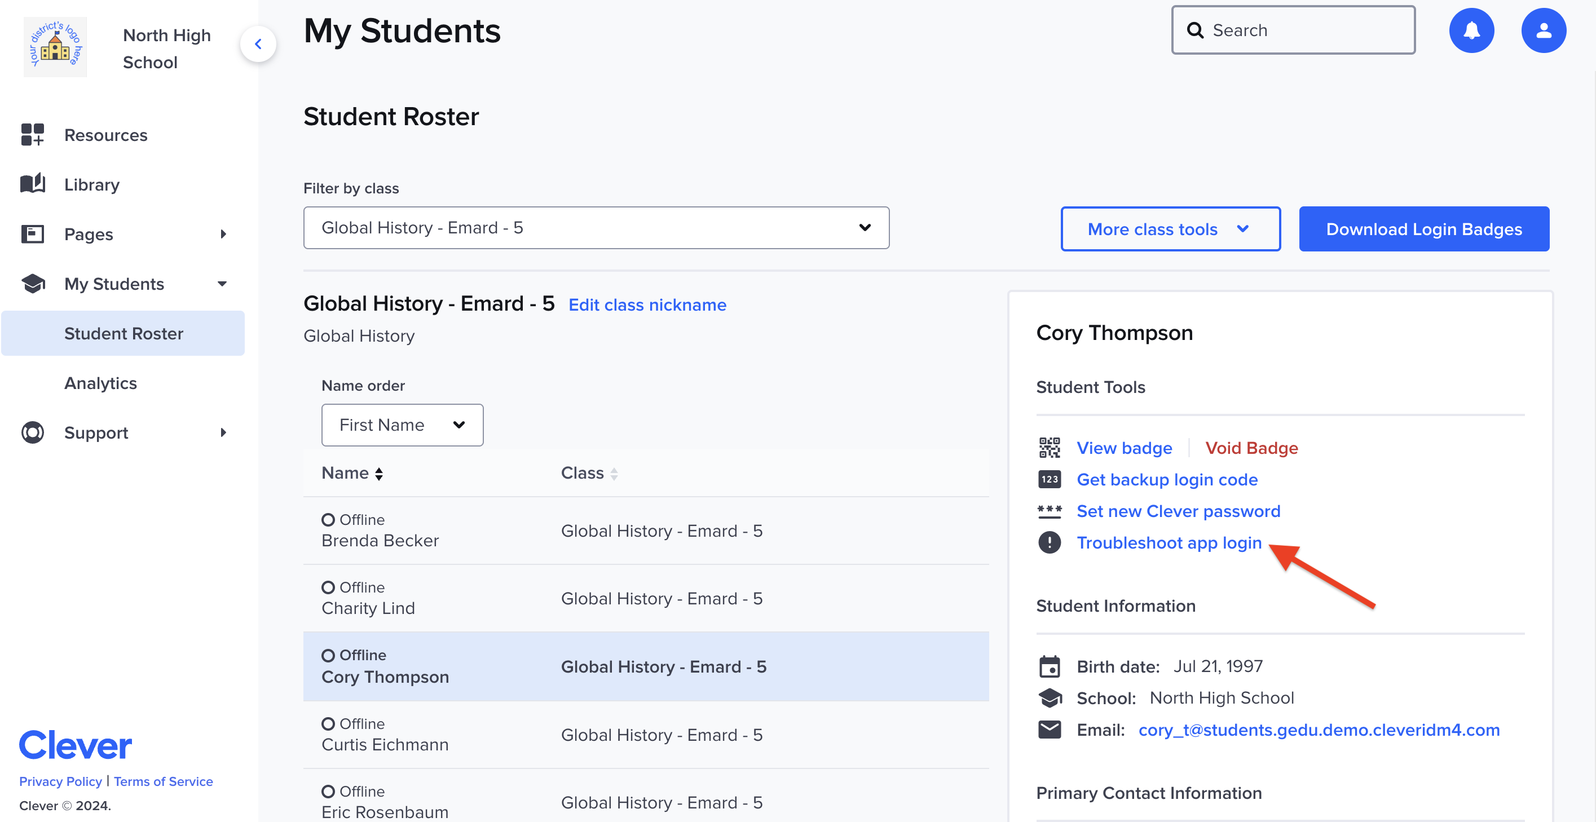This screenshot has height=822, width=1596.
Task: Expand the Support menu
Action: 223,432
